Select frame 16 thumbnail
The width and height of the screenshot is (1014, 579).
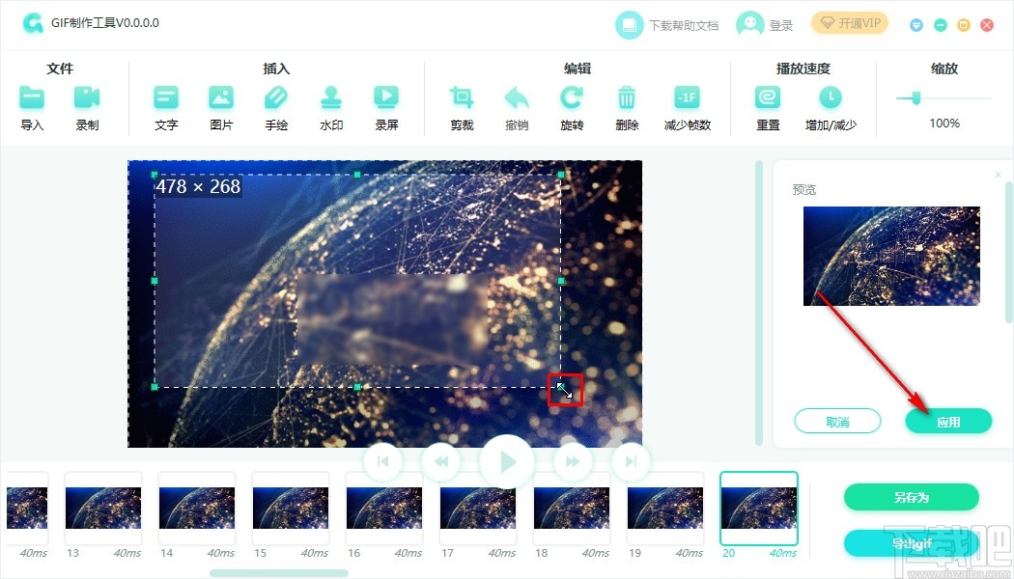pos(384,509)
